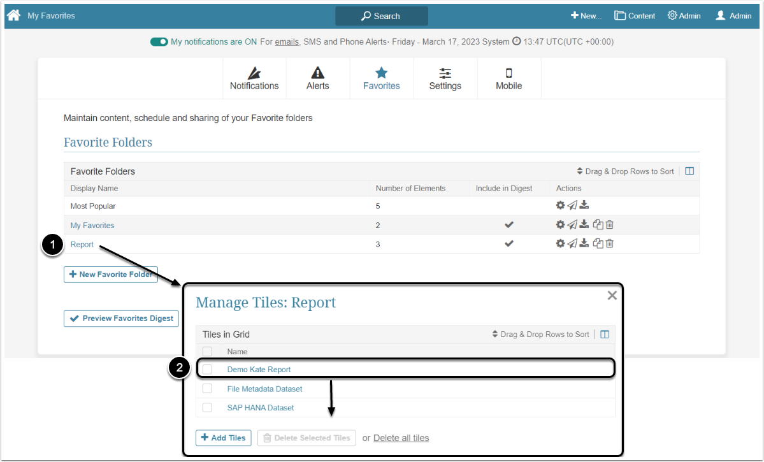Viewport: 764px width, 462px height.
Task: Open settings gear for Most Popular folder
Action: [x=560, y=205]
